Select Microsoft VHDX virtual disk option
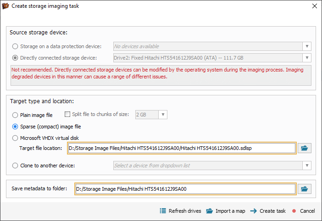 point(15,138)
